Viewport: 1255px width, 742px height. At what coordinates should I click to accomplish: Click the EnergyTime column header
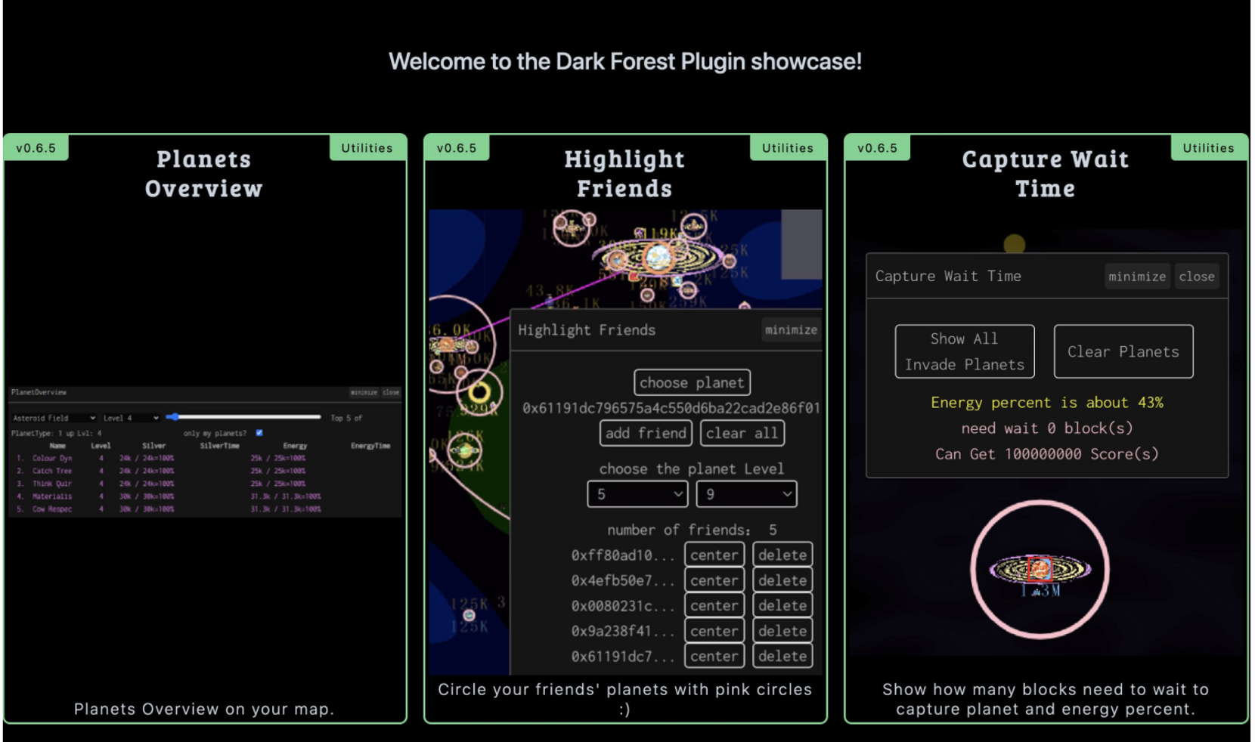point(370,446)
